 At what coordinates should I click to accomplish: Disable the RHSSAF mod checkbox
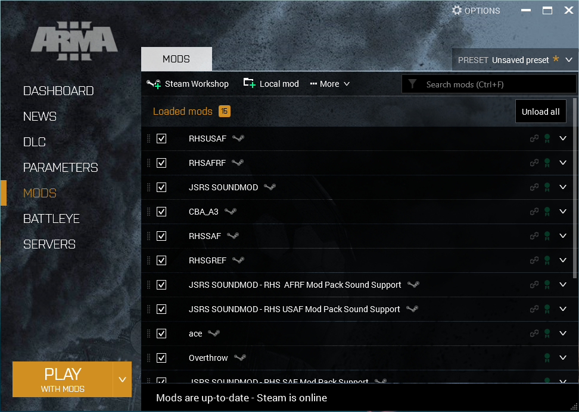[161, 236]
